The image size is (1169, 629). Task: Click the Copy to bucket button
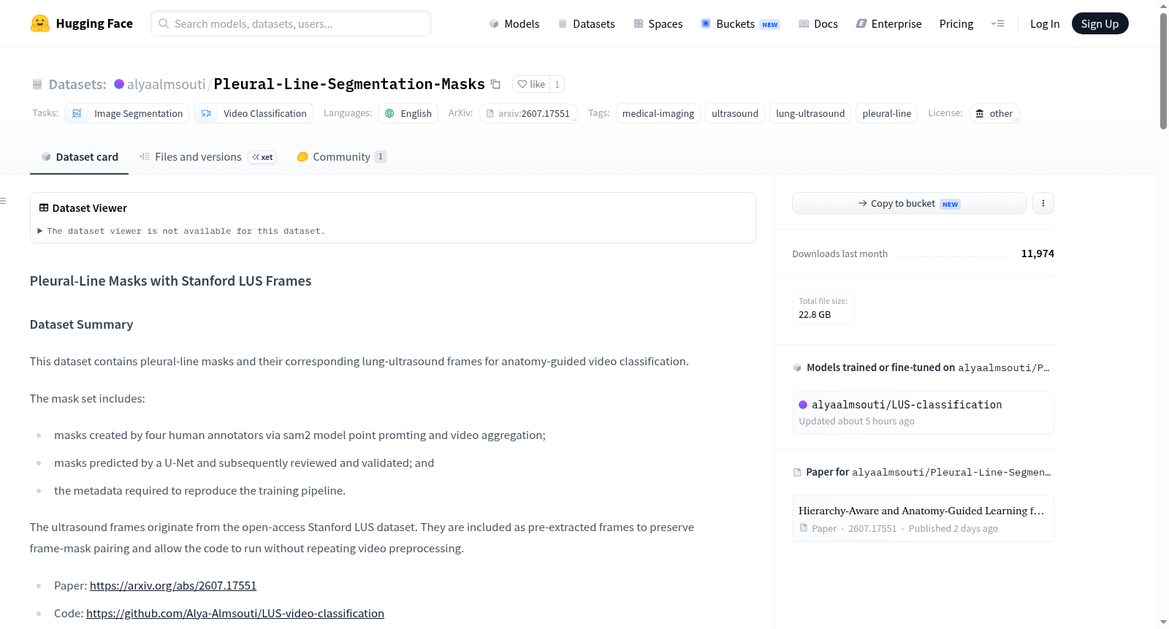[909, 203]
